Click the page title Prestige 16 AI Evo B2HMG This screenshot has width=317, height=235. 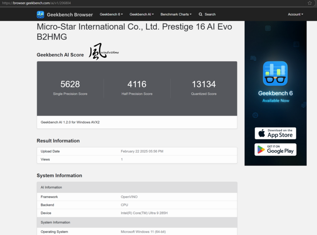coord(134,32)
